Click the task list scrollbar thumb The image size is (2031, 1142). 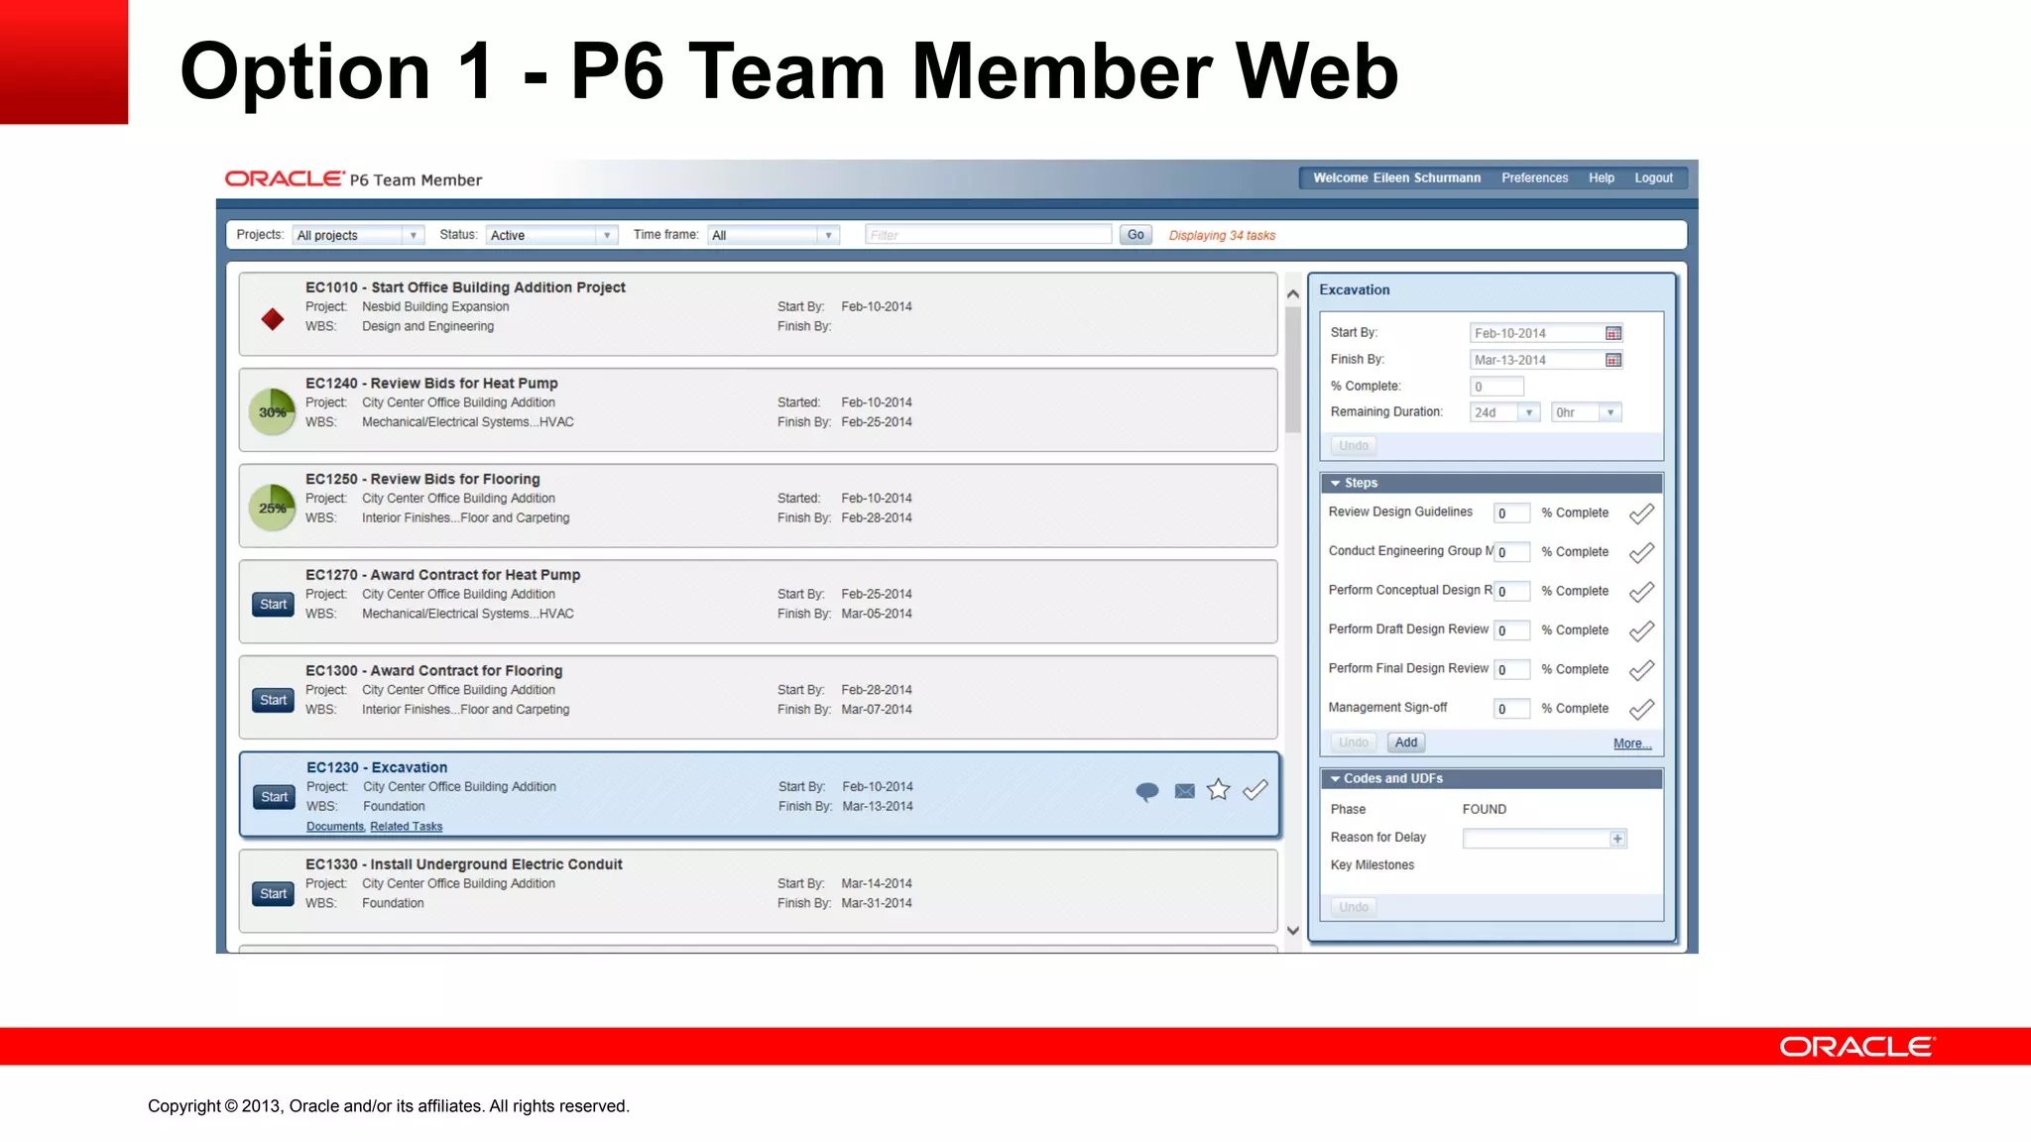click(x=1292, y=370)
